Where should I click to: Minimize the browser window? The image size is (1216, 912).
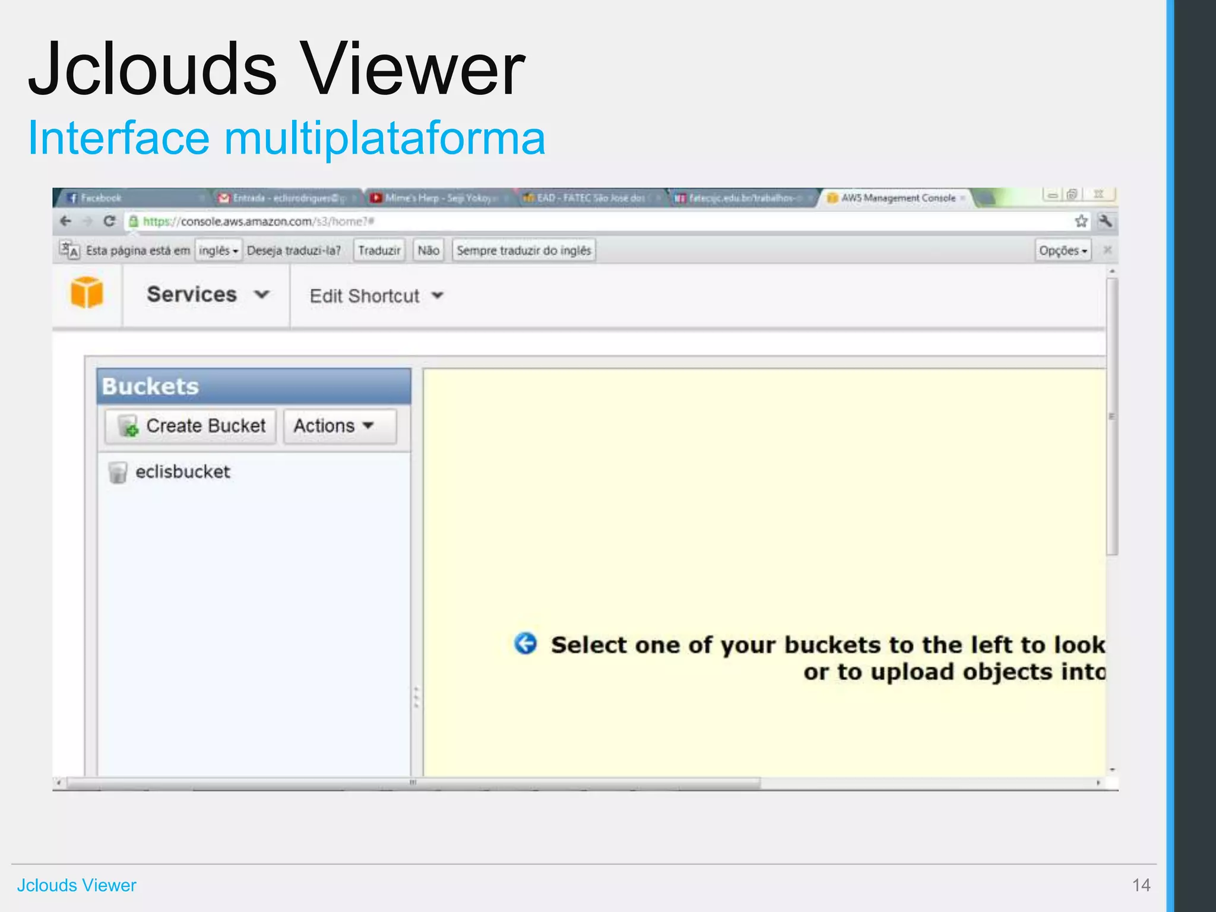1052,195
